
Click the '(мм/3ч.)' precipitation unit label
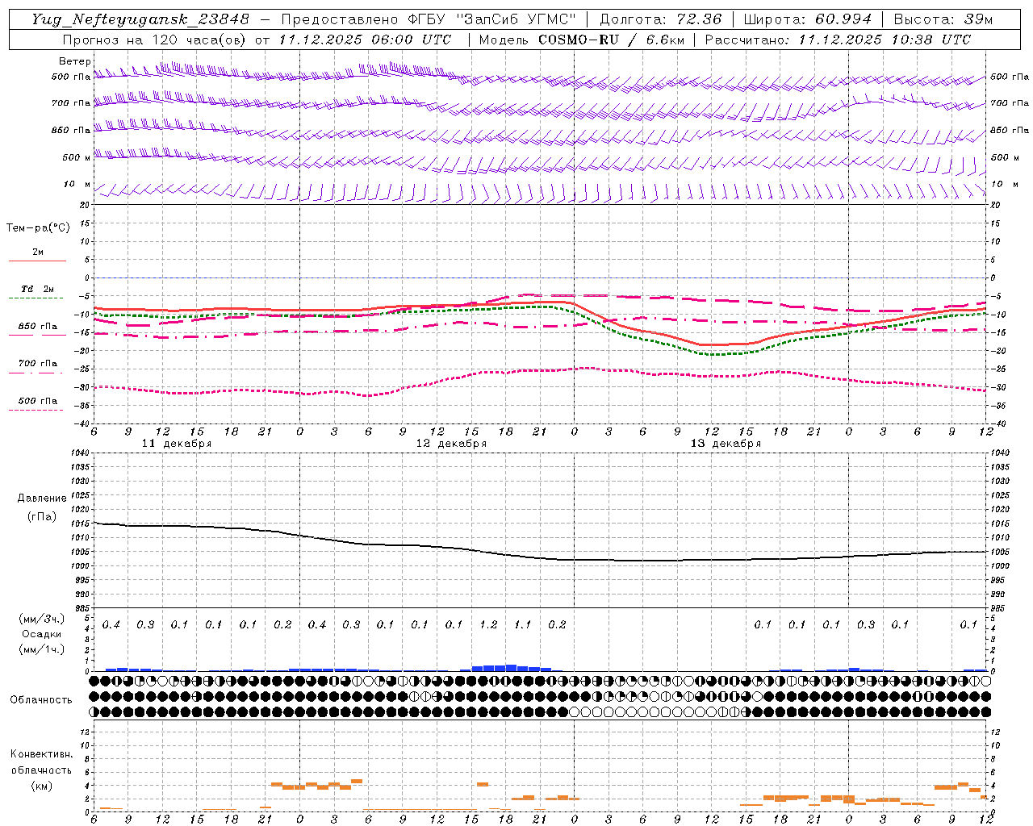coord(42,619)
